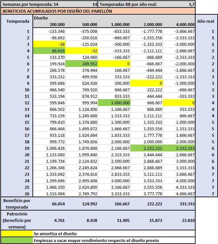Screen dimensions: 218x244
Task: Click the yellow legend color cell
Action: tap(17, 234)
